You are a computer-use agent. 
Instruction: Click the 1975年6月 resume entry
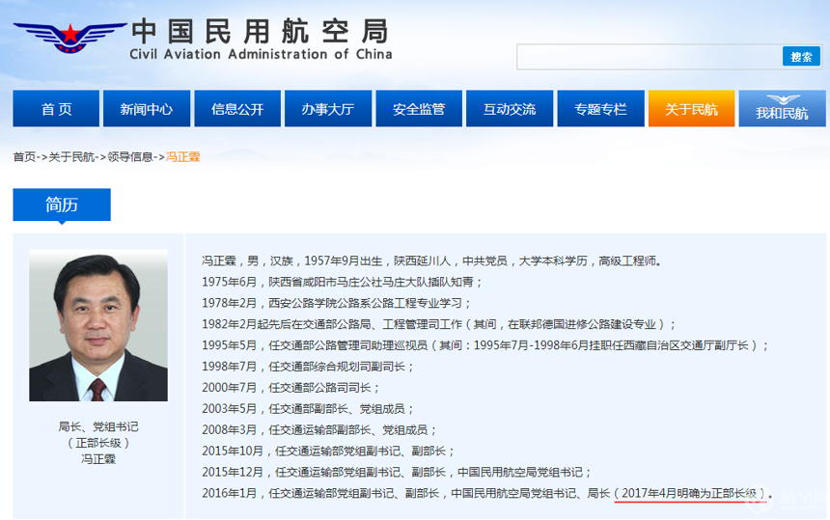pos(342,282)
